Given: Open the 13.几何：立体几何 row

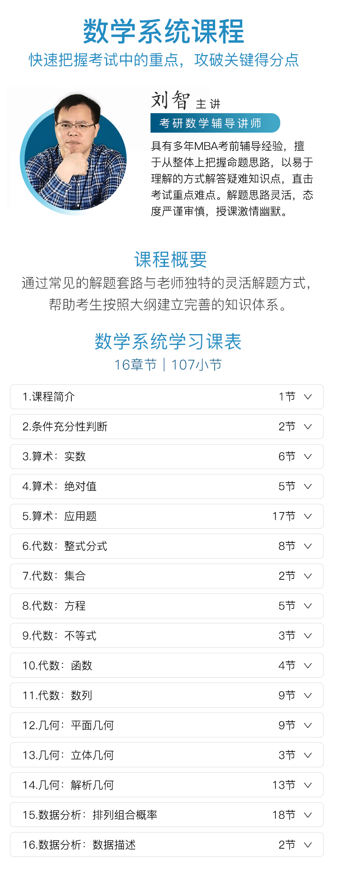Looking at the screenshot, I should click(167, 755).
